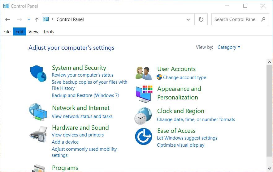Click the Appearance and Personalization monitor icon
273x172 pixels.
[x=144, y=94]
